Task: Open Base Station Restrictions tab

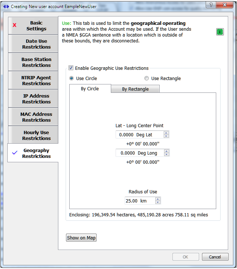Action: coord(36,62)
